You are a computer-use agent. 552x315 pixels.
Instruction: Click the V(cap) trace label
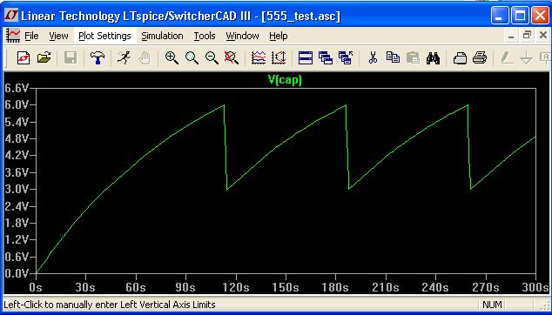pyautogui.click(x=286, y=80)
